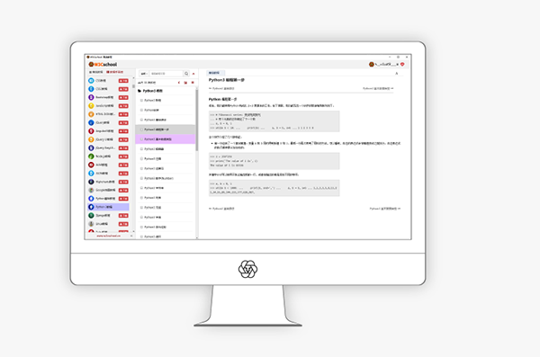The width and height of the screenshot is (540, 357).
Task: Click the red download badge beside Bootstrap
Action: (x=123, y=97)
